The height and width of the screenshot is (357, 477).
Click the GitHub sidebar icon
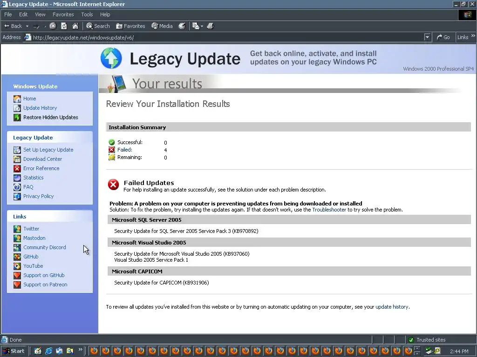point(17,257)
